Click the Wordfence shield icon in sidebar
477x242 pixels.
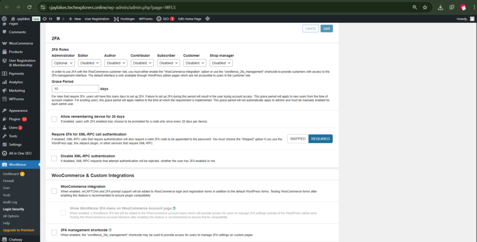(4, 164)
